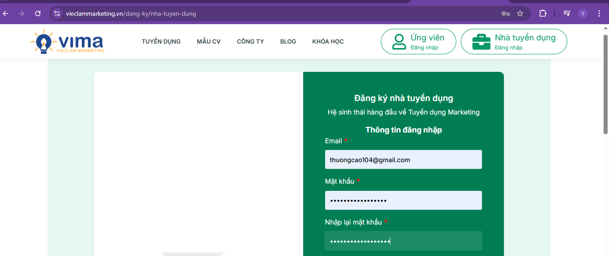Open Chrome three-dot menu
609x256 pixels.
point(599,13)
